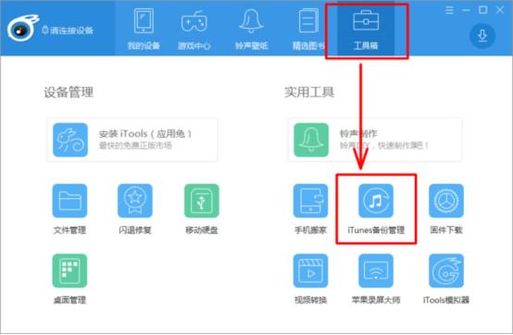Click the iTools eye logo
Viewport: 513px width, 335px height.
[x=22, y=29]
